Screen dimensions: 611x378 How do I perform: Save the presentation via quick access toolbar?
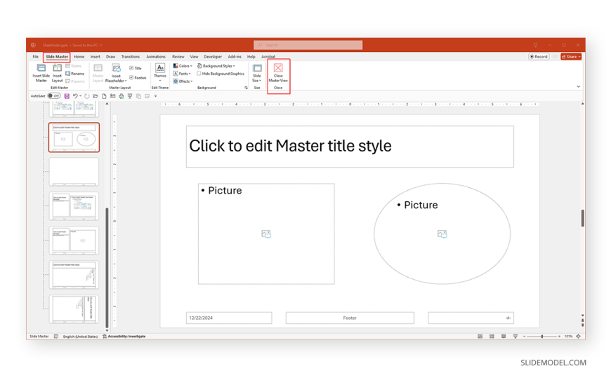coord(67,96)
